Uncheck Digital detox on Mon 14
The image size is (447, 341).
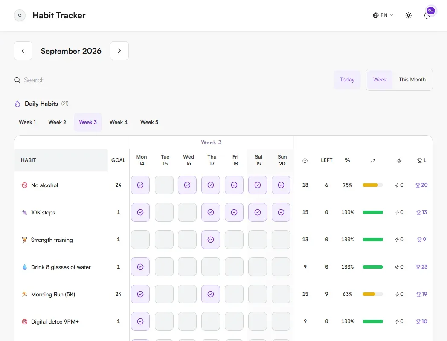point(140,321)
